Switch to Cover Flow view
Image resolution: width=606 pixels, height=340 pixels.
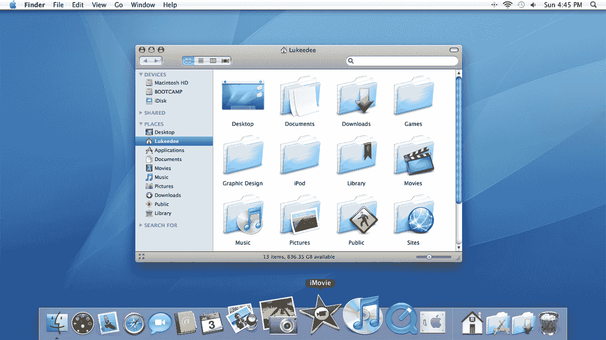click(x=225, y=61)
